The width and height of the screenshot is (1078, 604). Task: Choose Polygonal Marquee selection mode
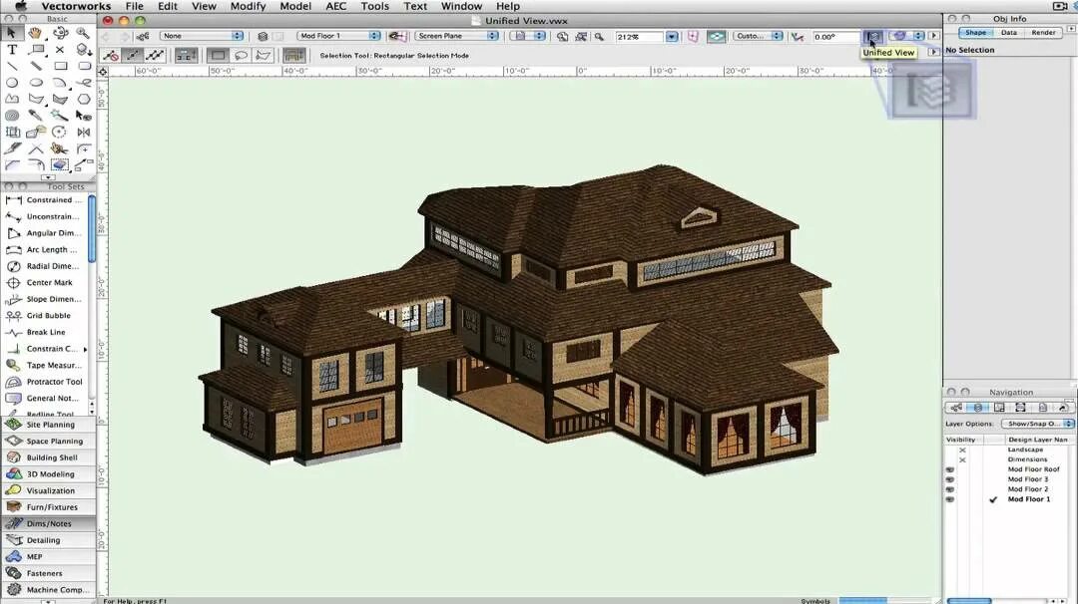click(264, 55)
